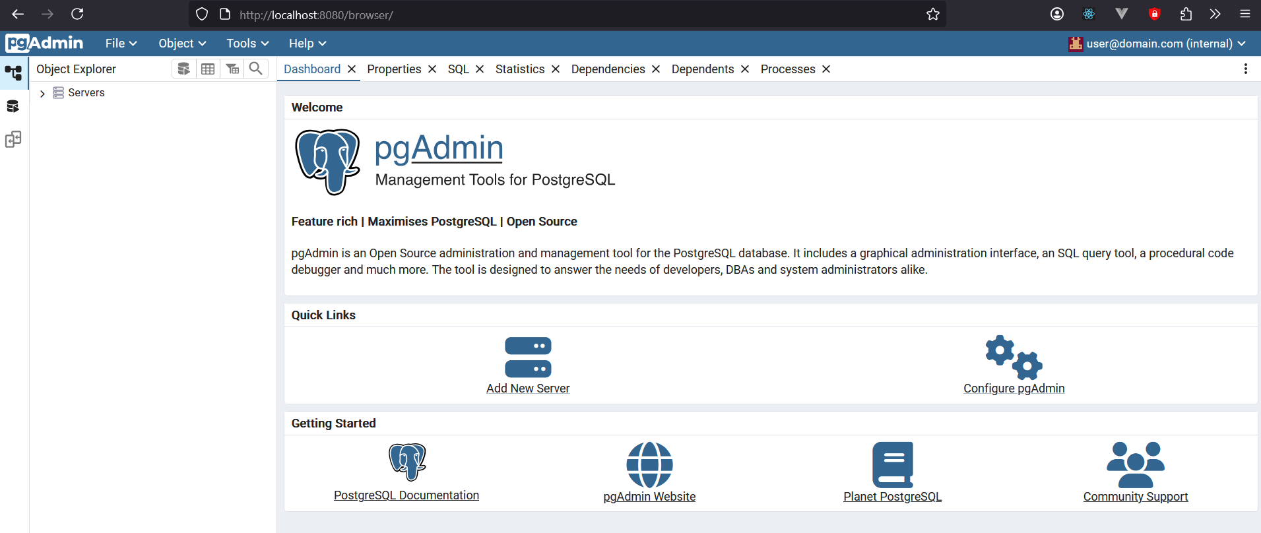Click the Filtered Rows toolbar icon

pos(232,69)
